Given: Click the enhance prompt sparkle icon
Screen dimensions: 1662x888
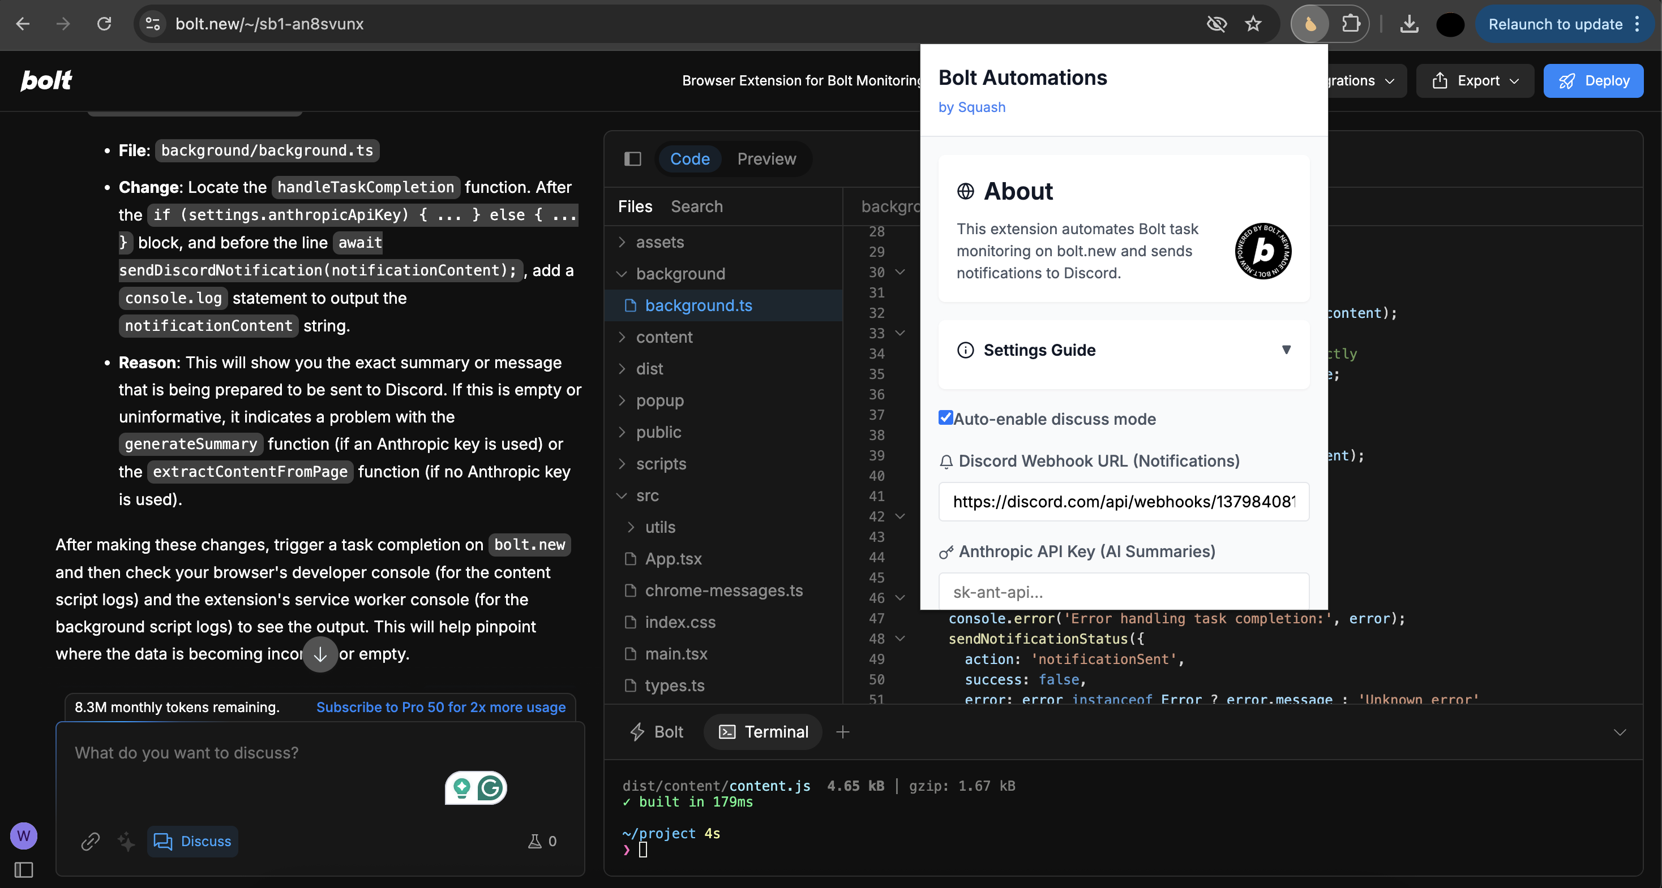Looking at the screenshot, I should click(126, 841).
